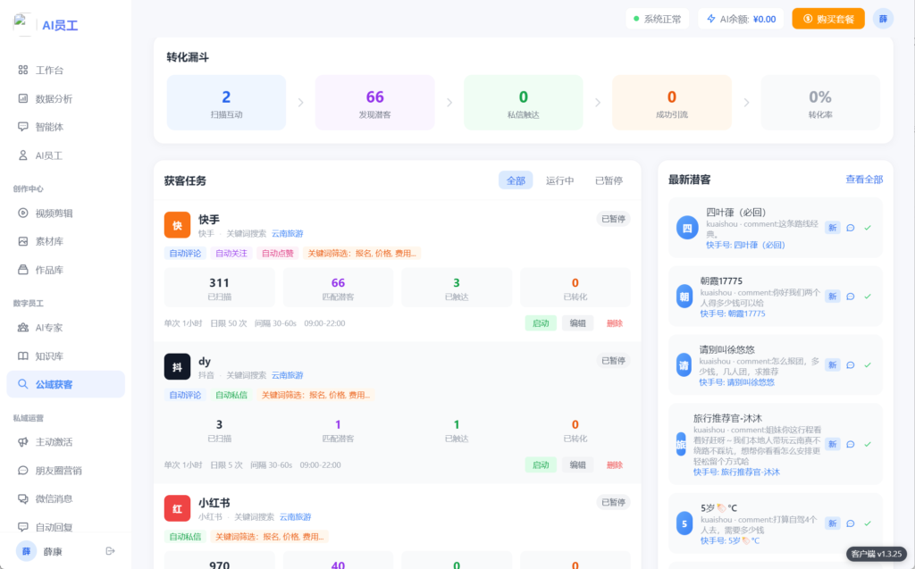915x569 pixels.
Task: Mark 四叶葎 lead done with checkmark
Action: pos(868,228)
